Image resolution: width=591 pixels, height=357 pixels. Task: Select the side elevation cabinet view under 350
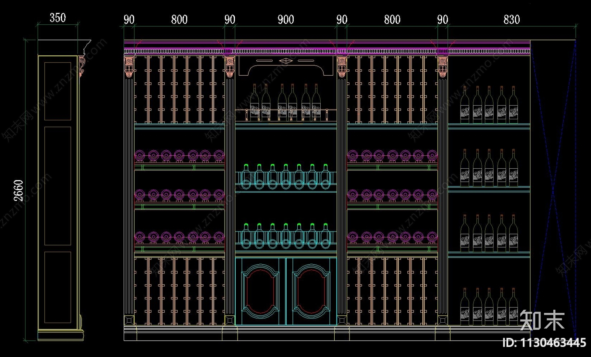click(x=64, y=190)
